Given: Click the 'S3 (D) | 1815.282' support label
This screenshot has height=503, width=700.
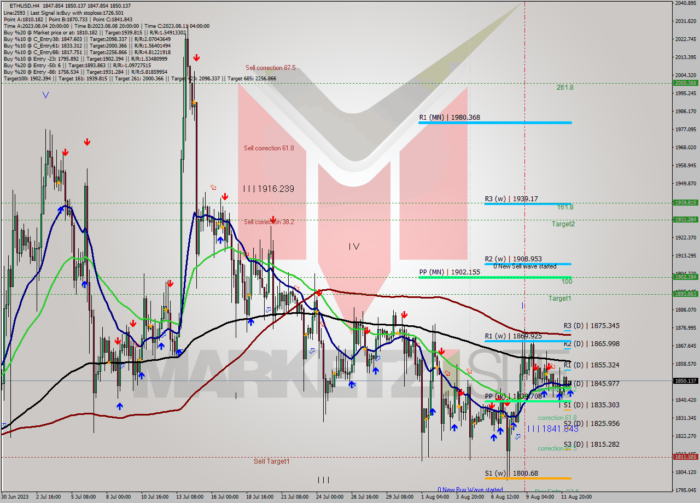Looking at the screenshot, I should (x=592, y=444).
